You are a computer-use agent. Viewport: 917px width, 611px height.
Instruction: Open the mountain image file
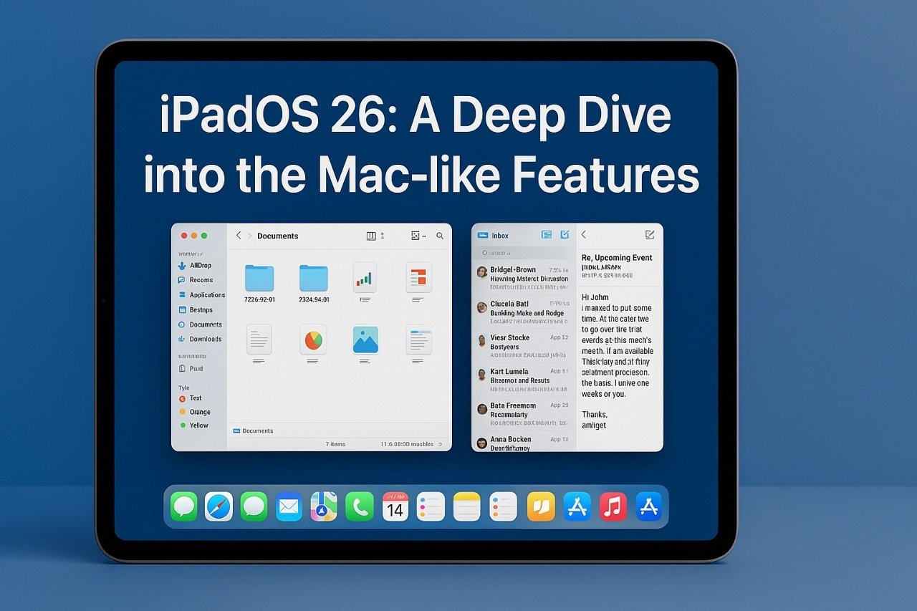point(365,340)
